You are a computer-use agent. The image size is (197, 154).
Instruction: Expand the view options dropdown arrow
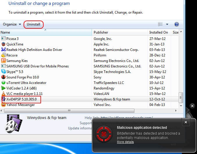(167, 24)
